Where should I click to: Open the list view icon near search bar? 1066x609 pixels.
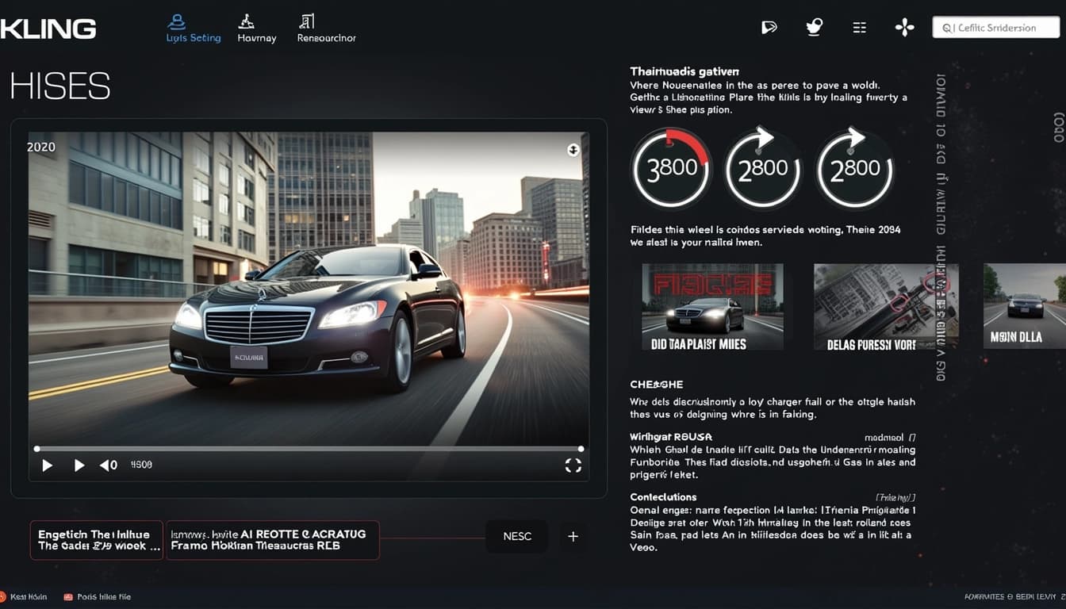[859, 26]
